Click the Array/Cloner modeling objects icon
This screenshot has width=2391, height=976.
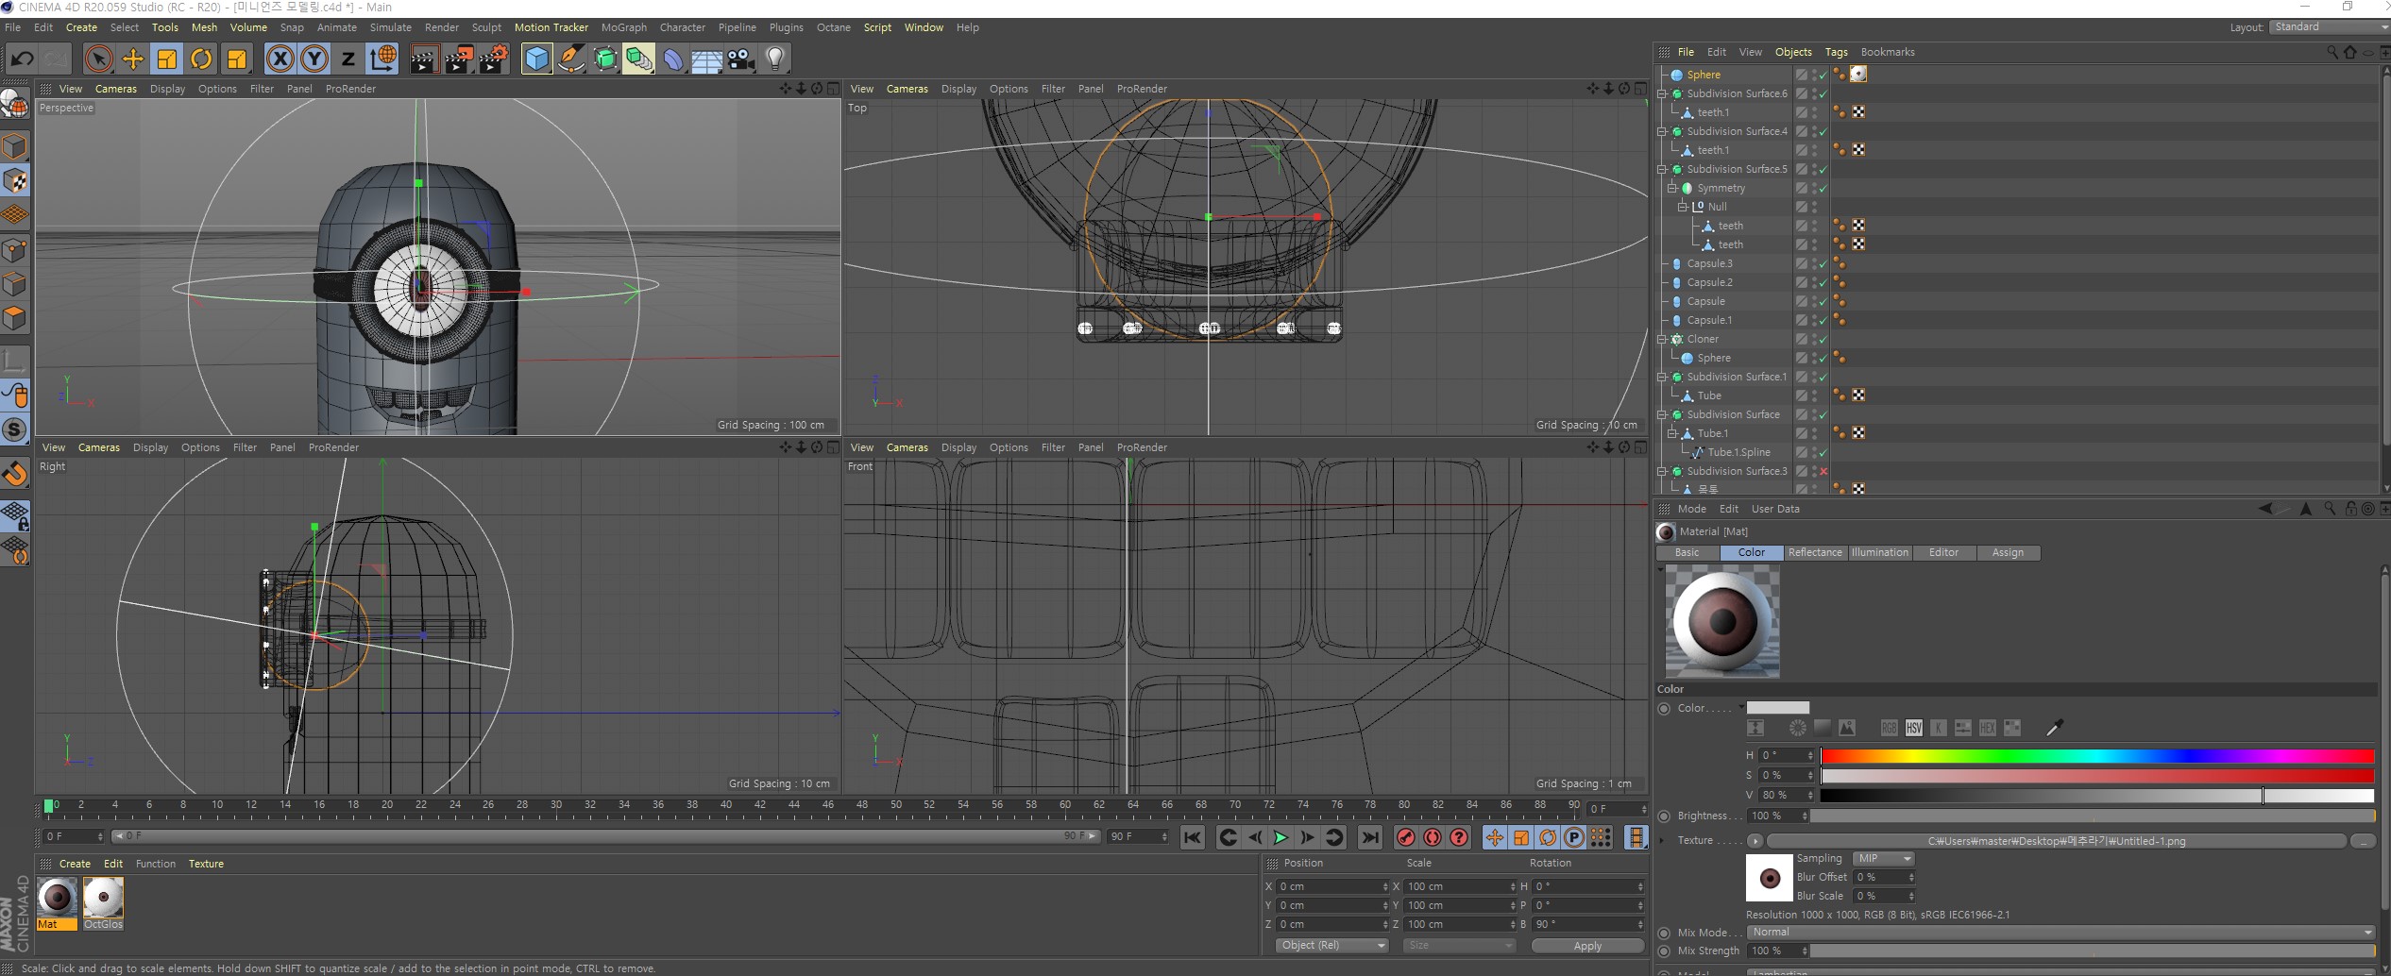click(x=639, y=59)
